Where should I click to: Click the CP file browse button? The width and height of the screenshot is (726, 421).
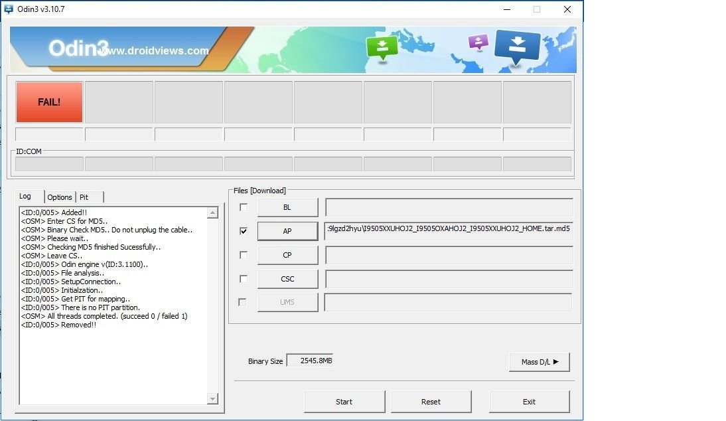click(287, 255)
